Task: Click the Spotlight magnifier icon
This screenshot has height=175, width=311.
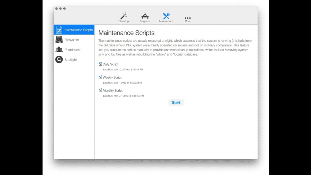Action: (x=59, y=59)
